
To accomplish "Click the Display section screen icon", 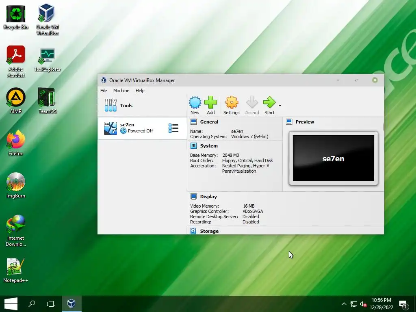I will tap(194, 197).
